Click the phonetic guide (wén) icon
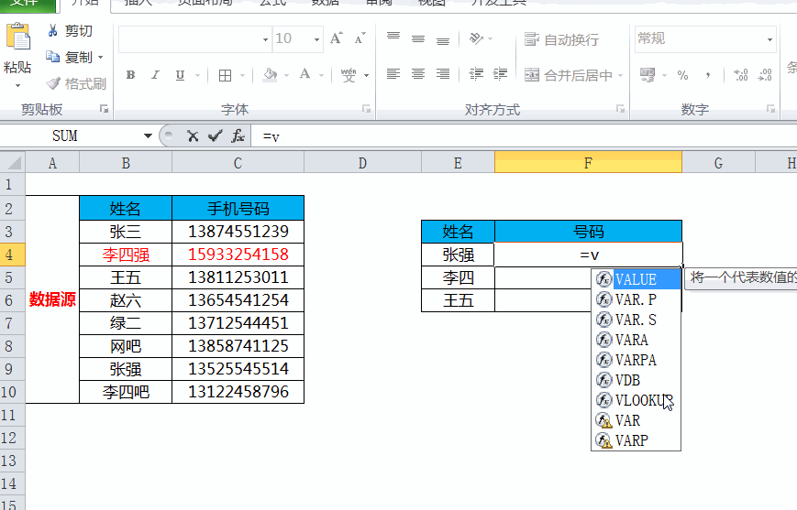 349,75
